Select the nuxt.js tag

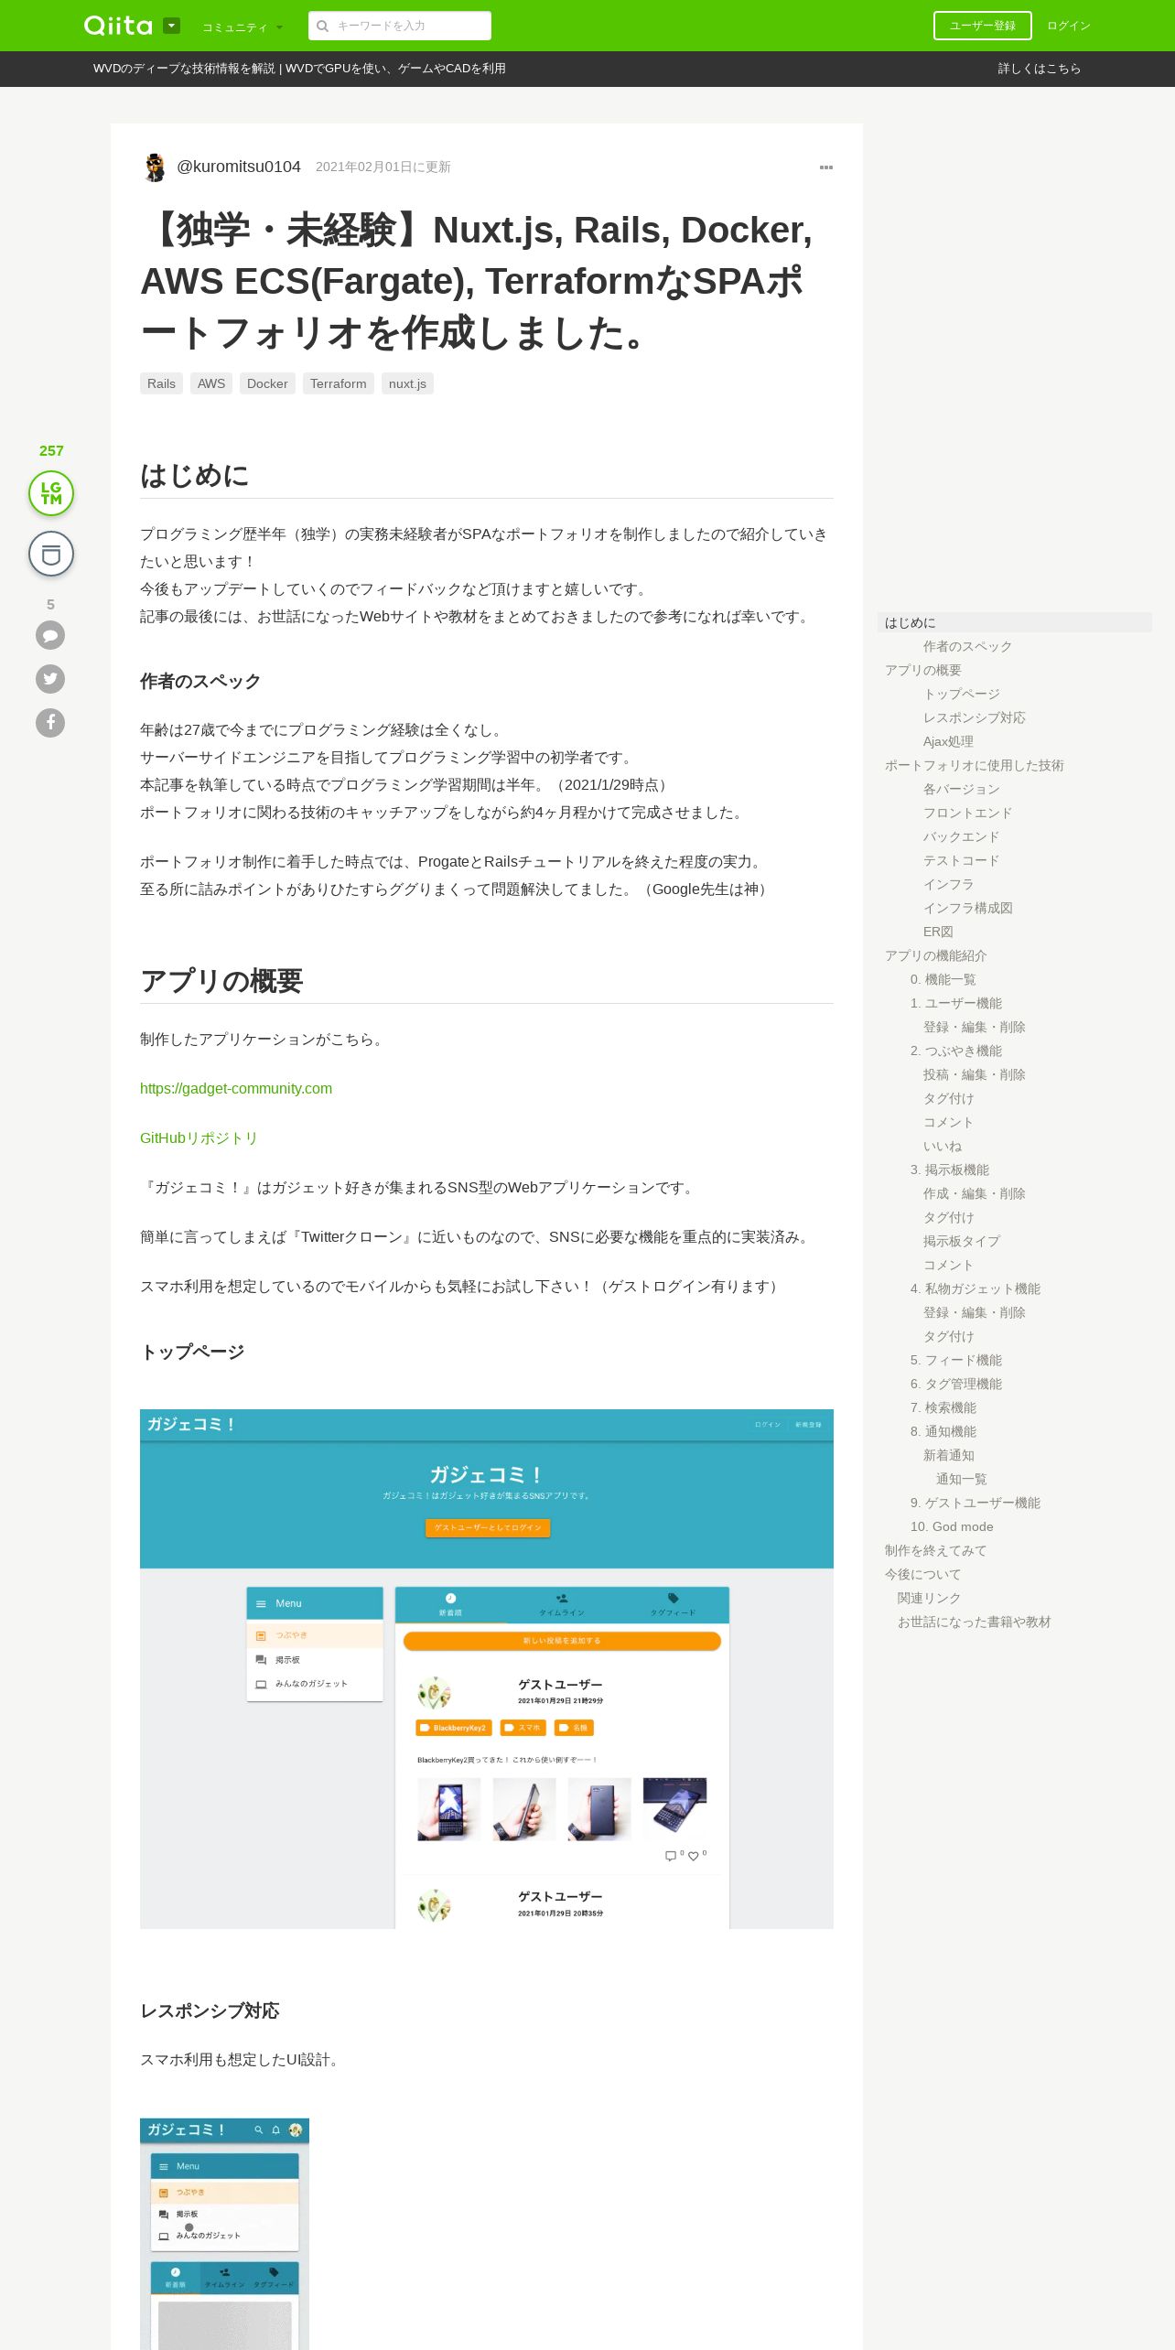(407, 383)
